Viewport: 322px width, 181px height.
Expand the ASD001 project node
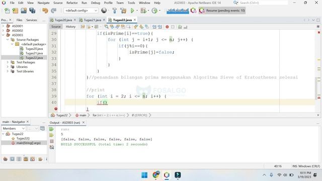pyautogui.click(x=3, y=26)
